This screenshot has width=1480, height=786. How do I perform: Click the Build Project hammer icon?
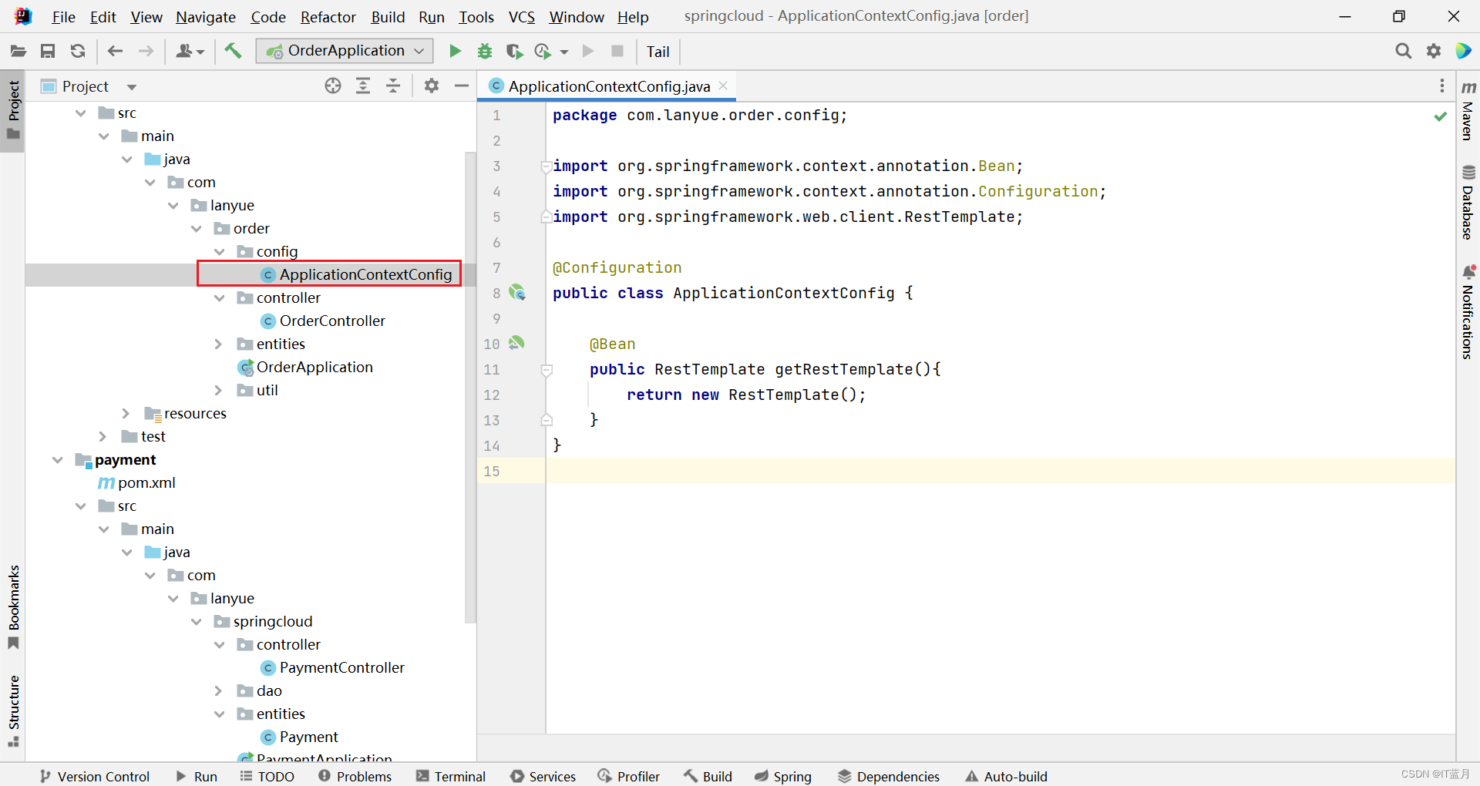click(x=233, y=51)
